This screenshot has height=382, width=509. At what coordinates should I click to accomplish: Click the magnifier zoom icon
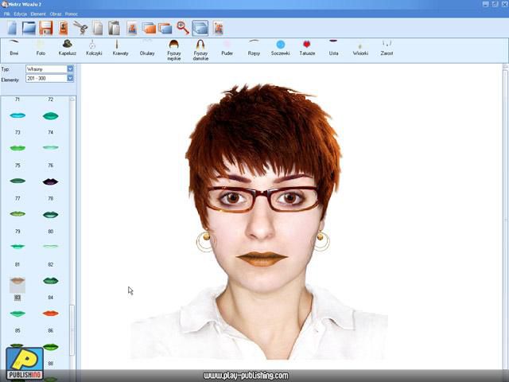click(x=182, y=28)
